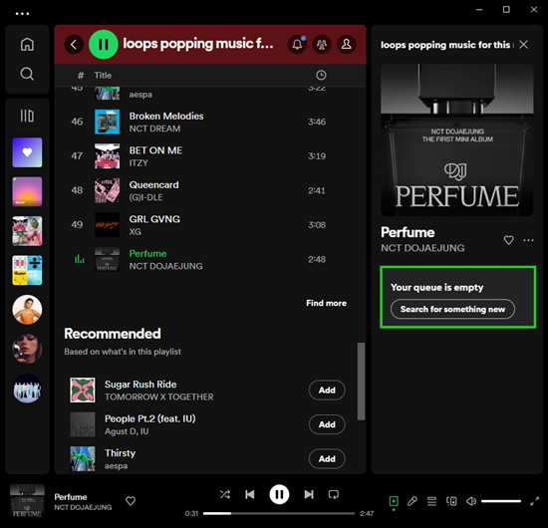The image size is (548, 528).
Task: Skip to the next track
Action: [309, 494]
